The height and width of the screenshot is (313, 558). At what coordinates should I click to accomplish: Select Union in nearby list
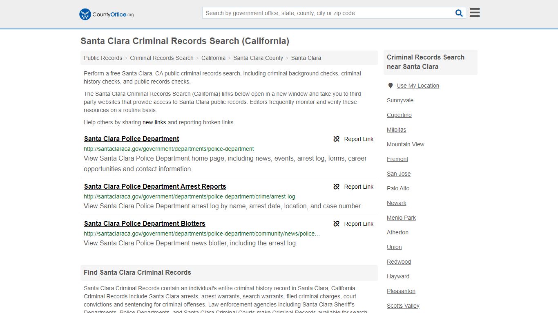[394, 247]
